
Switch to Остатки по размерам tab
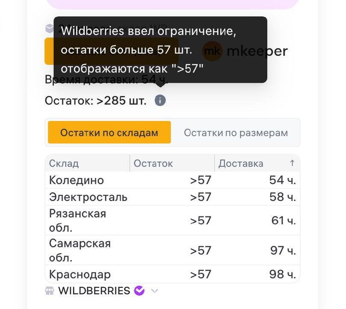click(236, 133)
